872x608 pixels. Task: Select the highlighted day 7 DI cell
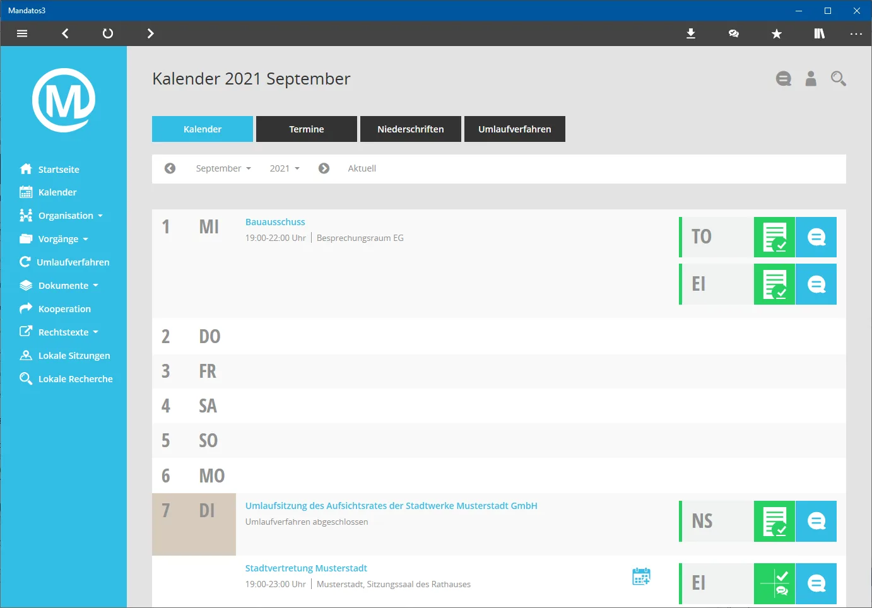click(x=194, y=524)
